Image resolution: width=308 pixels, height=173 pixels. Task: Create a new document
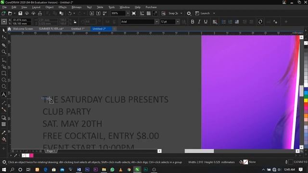click(3, 13)
